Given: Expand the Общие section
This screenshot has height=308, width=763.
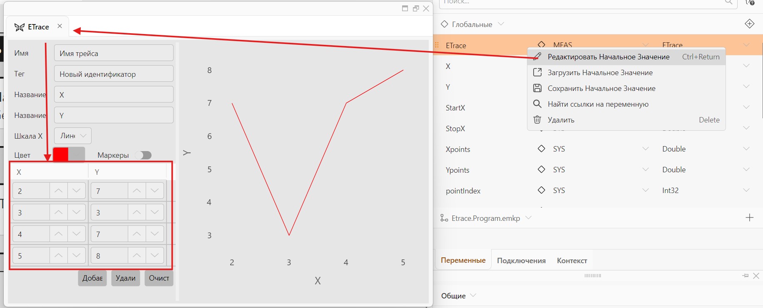Looking at the screenshot, I should click(473, 296).
